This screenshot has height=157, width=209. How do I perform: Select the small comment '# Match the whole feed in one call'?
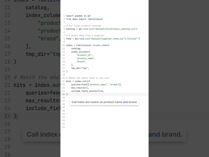pyautogui.click(x=88, y=78)
